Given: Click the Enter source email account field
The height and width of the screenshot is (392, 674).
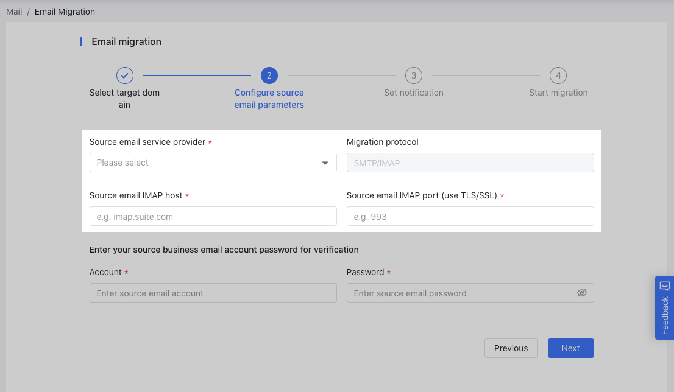Looking at the screenshot, I should 213,293.
